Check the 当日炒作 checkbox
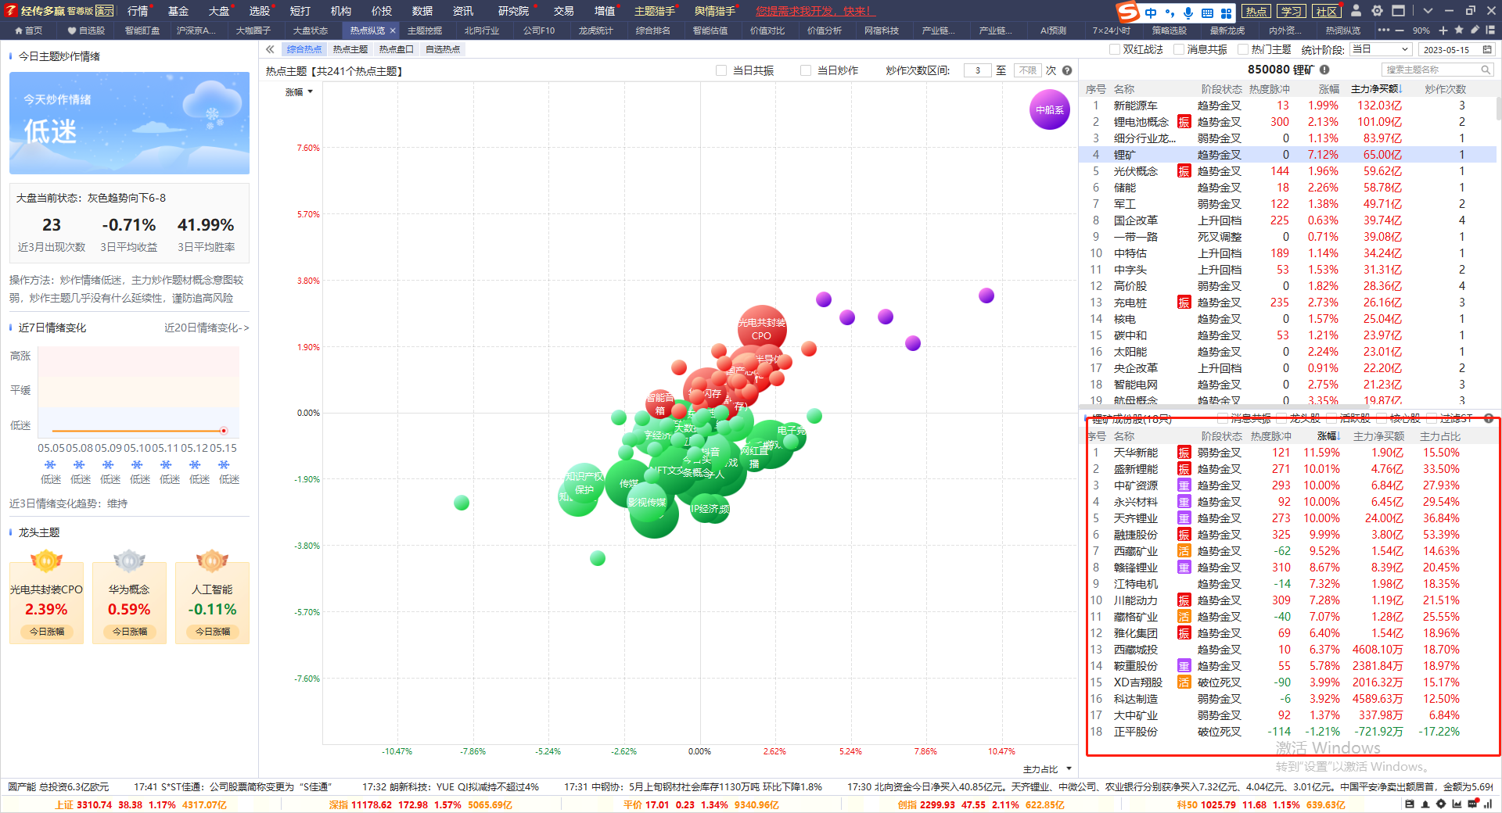1502x813 pixels. [x=806, y=70]
